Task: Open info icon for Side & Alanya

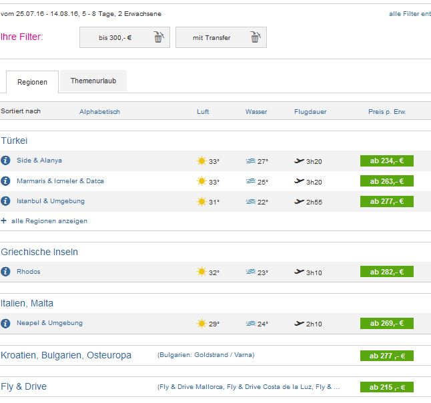Action: pyautogui.click(x=5, y=161)
